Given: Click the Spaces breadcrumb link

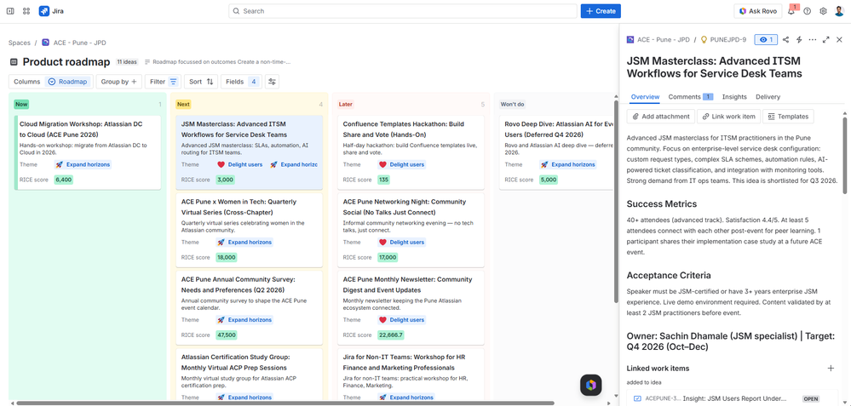Looking at the screenshot, I should coord(20,43).
